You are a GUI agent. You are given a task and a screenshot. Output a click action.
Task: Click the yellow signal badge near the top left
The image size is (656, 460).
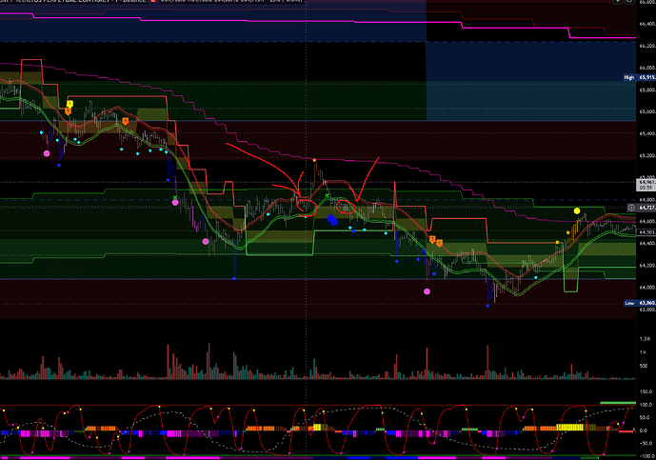pos(70,103)
